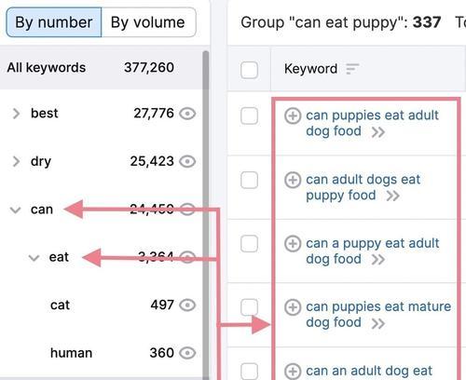The width and height of the screenshot is (466, 380).
Task: Click the Keyword column sort icon
Action: coord(352,69)
